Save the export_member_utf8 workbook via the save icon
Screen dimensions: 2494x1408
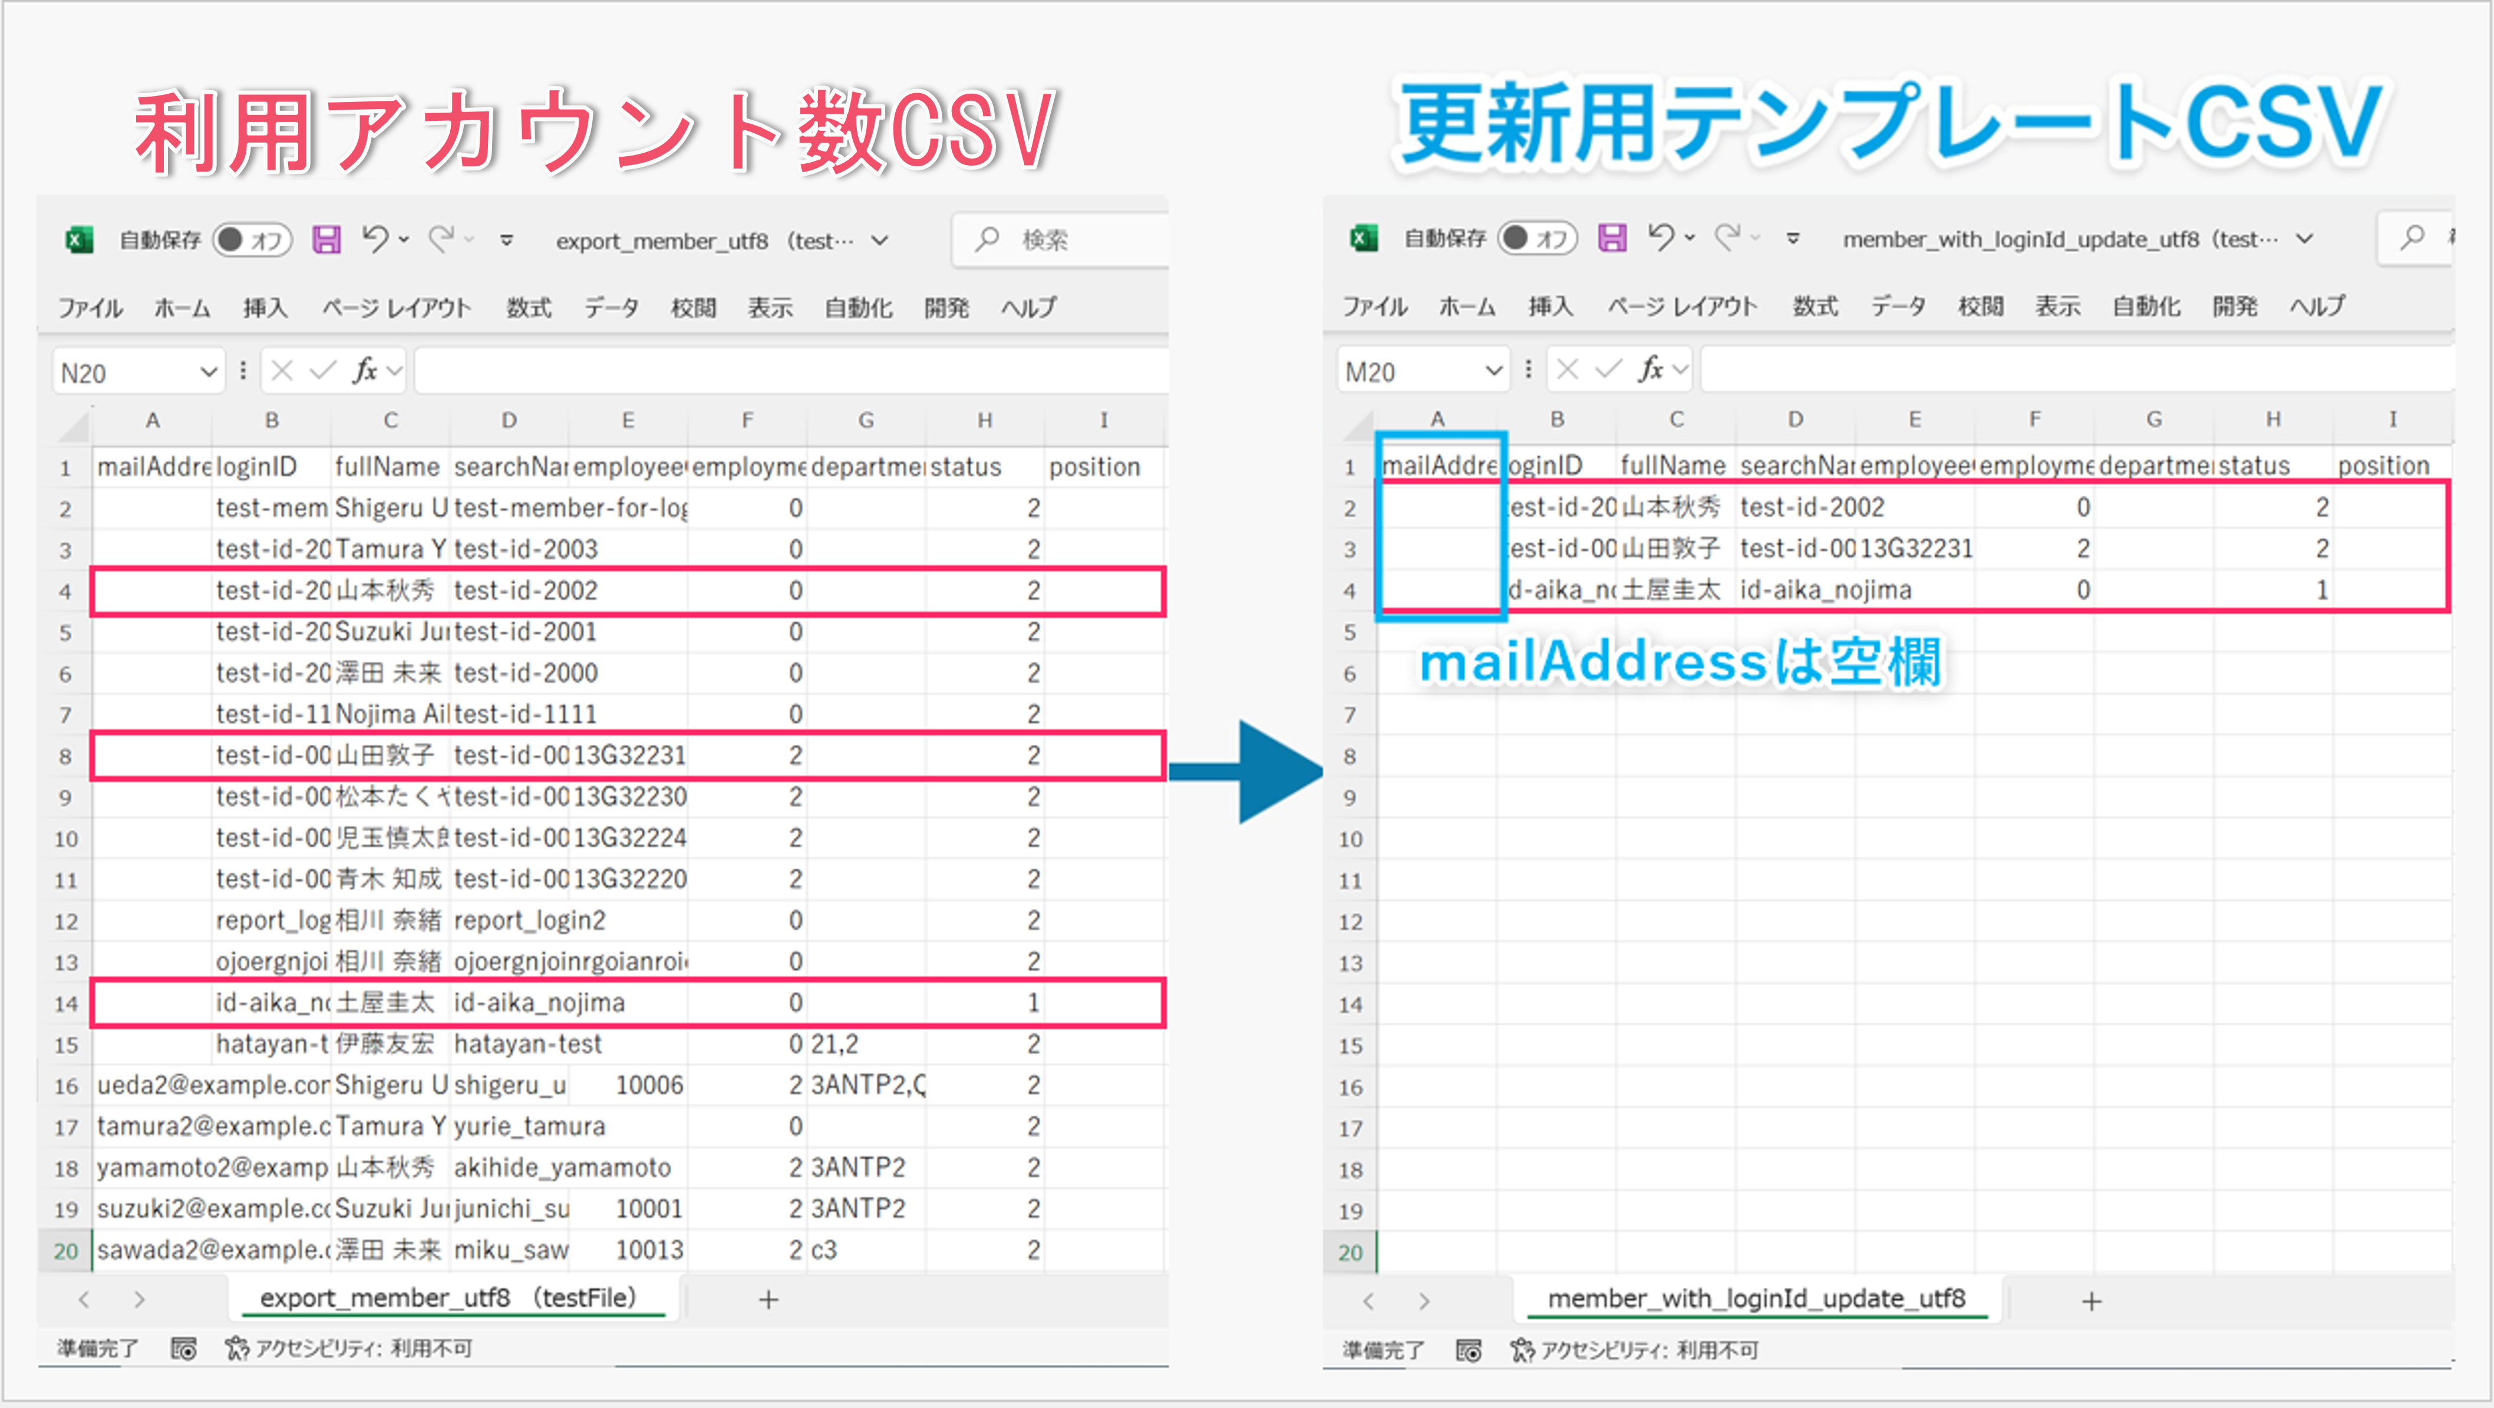pos(326,239)
